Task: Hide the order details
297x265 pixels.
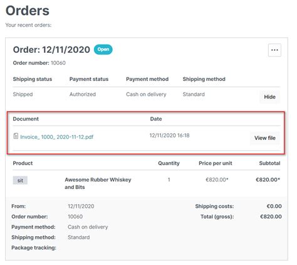Action: 269,97
